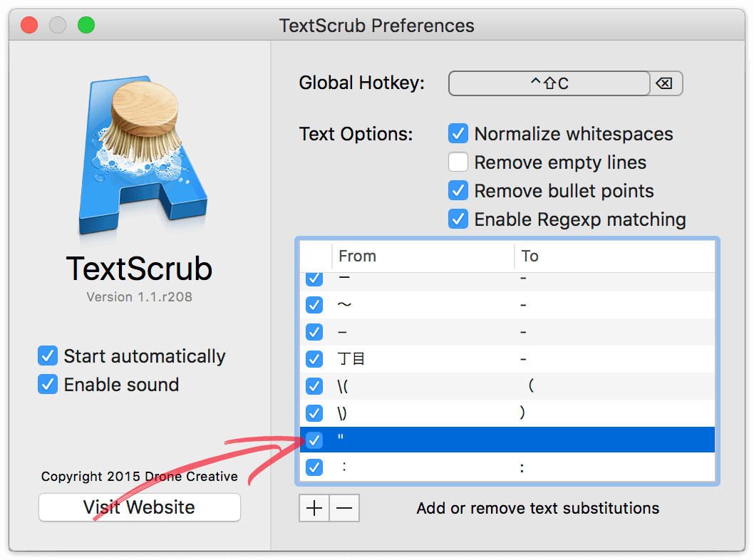Click the To column header
The width and height of the screenshot is (754, 560).
click(615, 256)
